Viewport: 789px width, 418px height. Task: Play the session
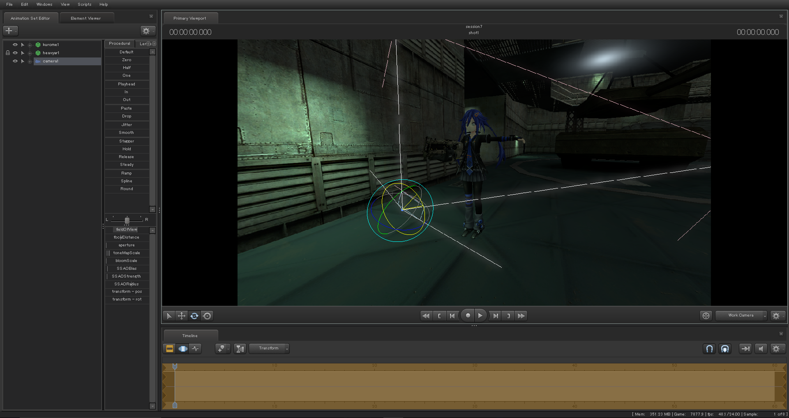(x=480, y=315)
